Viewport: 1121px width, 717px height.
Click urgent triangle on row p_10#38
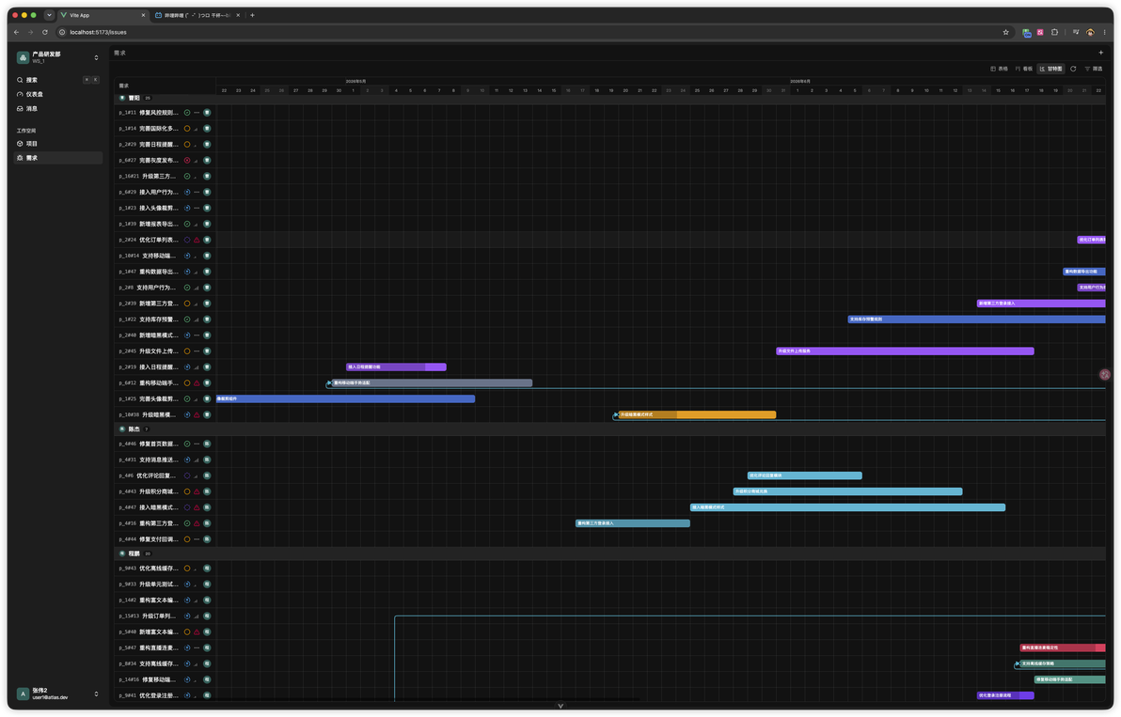pyautogui.click(x=197, y=415)
